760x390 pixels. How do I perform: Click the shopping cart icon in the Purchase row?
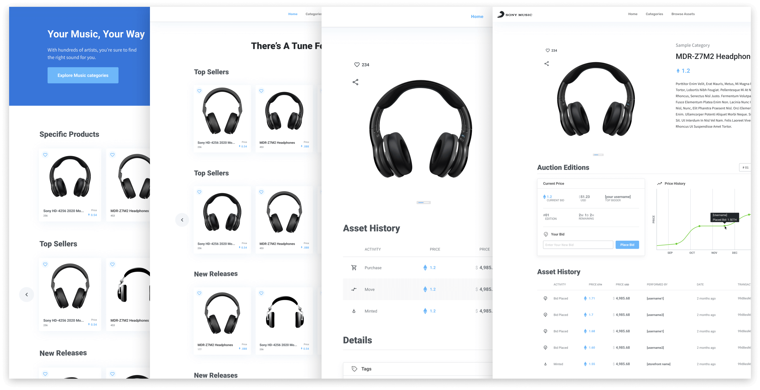point(354,268)
